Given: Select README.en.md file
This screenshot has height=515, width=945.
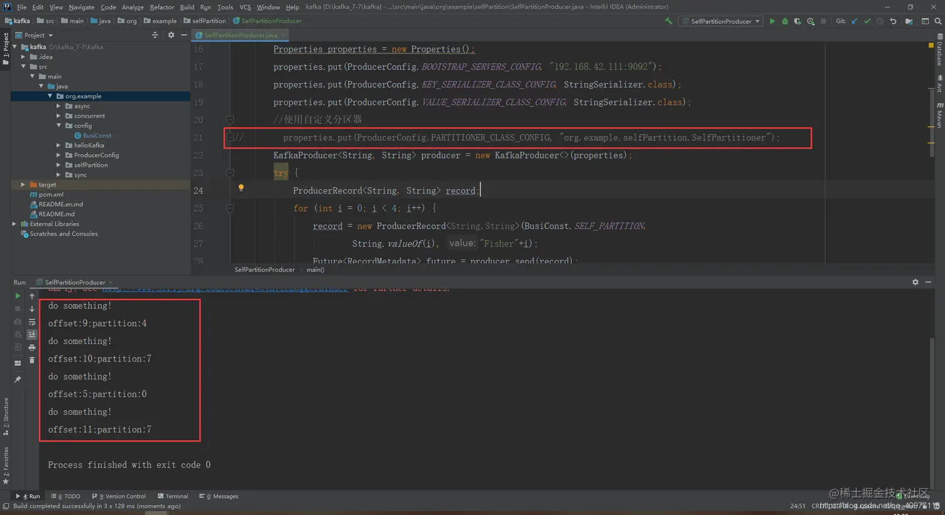Looking at the screenshot, I should click(61, 204).
